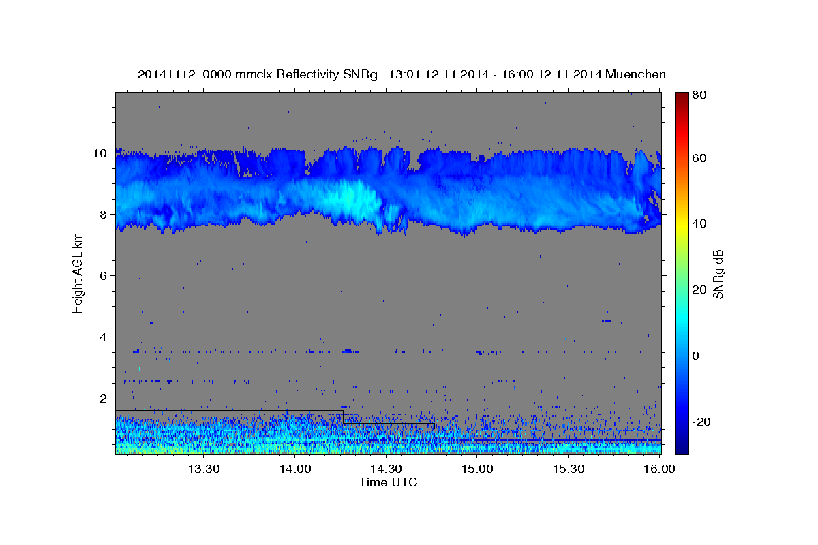Click the 15:00 time tick label

(x=477, y=469)
